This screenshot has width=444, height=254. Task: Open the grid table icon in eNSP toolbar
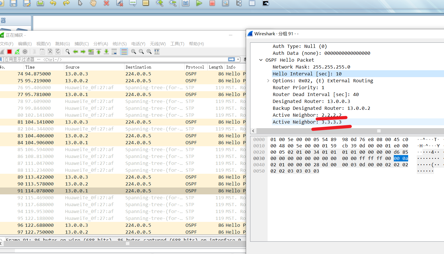click(252, 3)
